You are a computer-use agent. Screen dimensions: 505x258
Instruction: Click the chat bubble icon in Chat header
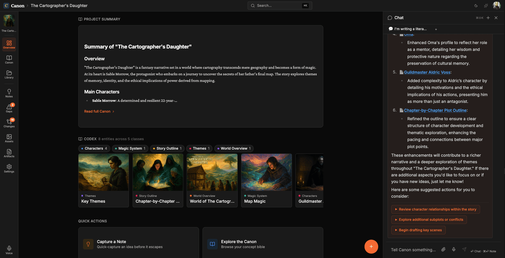[x=390, y=18]
